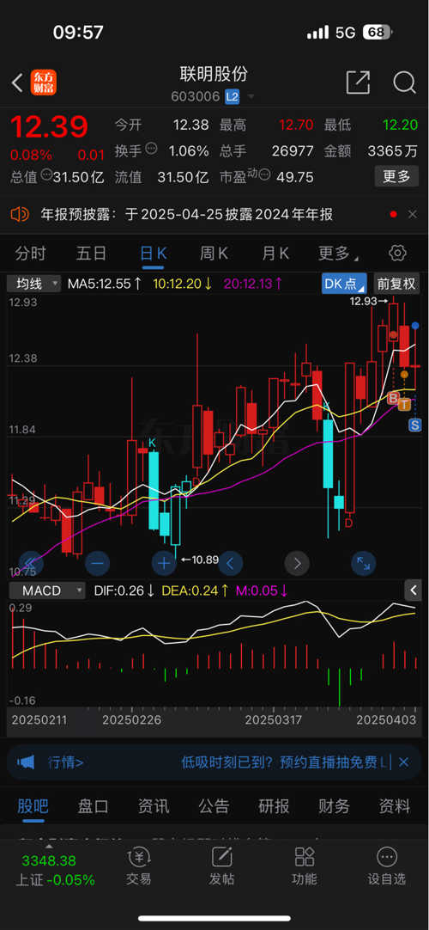
Task: Dismiss the 年报预披露 notice
Action: click(413, 214)
